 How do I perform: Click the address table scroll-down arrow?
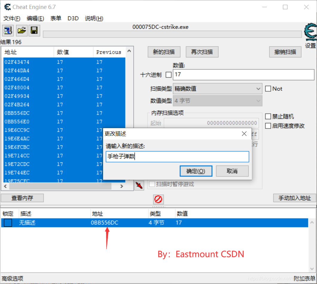point(312,269)
